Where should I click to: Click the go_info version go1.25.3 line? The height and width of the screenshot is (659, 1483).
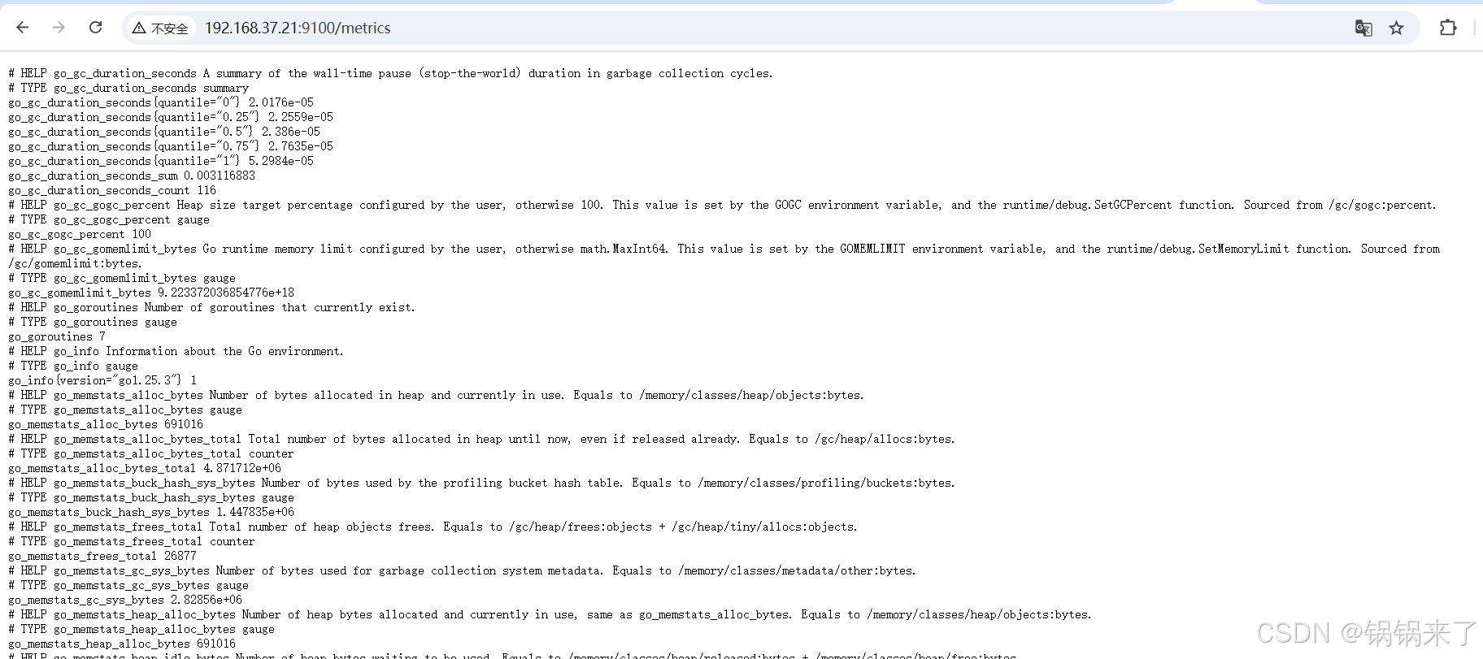pyautogui.click(x=102, y=380)
